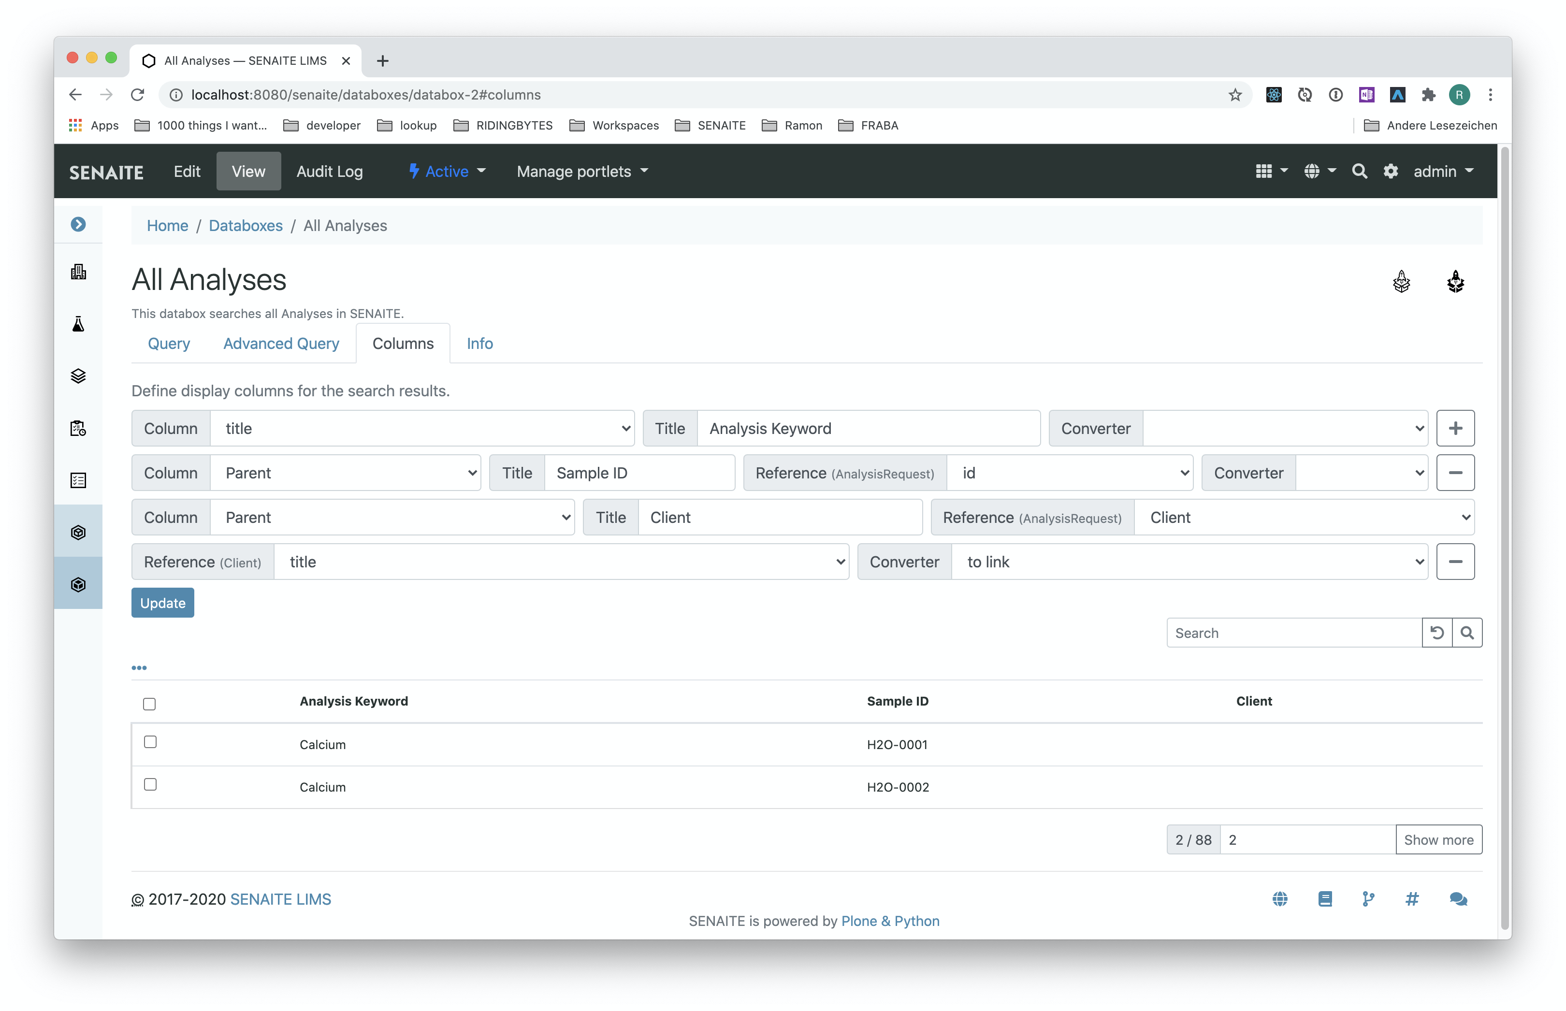Viewport: 1566px width, 1011px height.
Task: Switch to the Info tab
Action: point(479,343)
